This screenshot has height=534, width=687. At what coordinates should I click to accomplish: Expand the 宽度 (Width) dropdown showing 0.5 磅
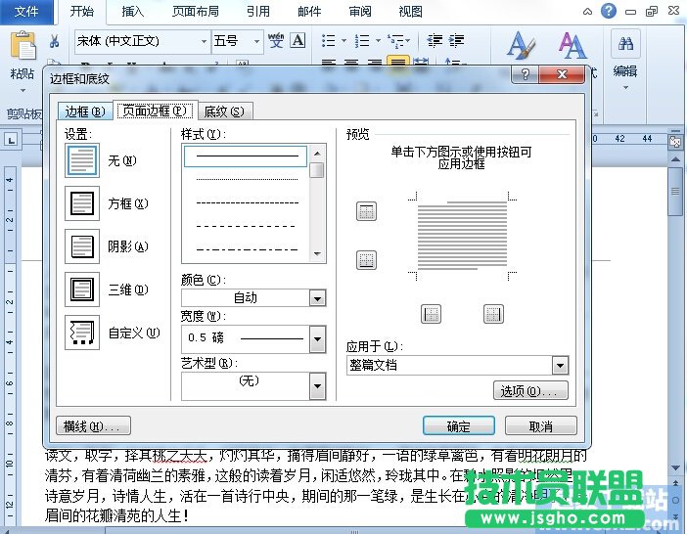coord(316,338)
